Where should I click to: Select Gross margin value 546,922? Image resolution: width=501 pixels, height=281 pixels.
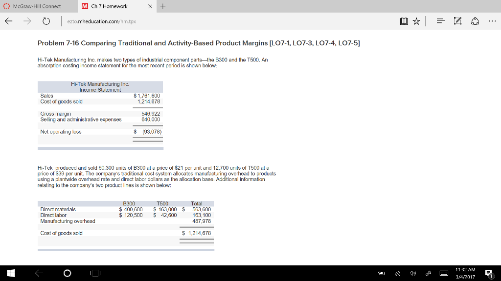151,113
